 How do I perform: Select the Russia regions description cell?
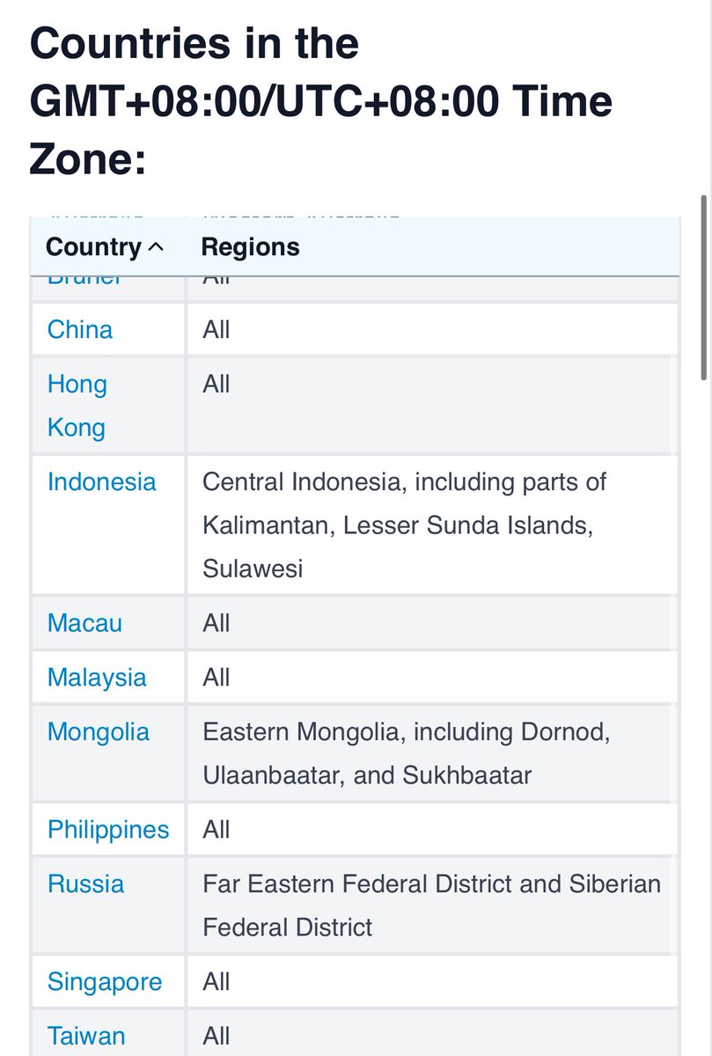tap(432, 906)
